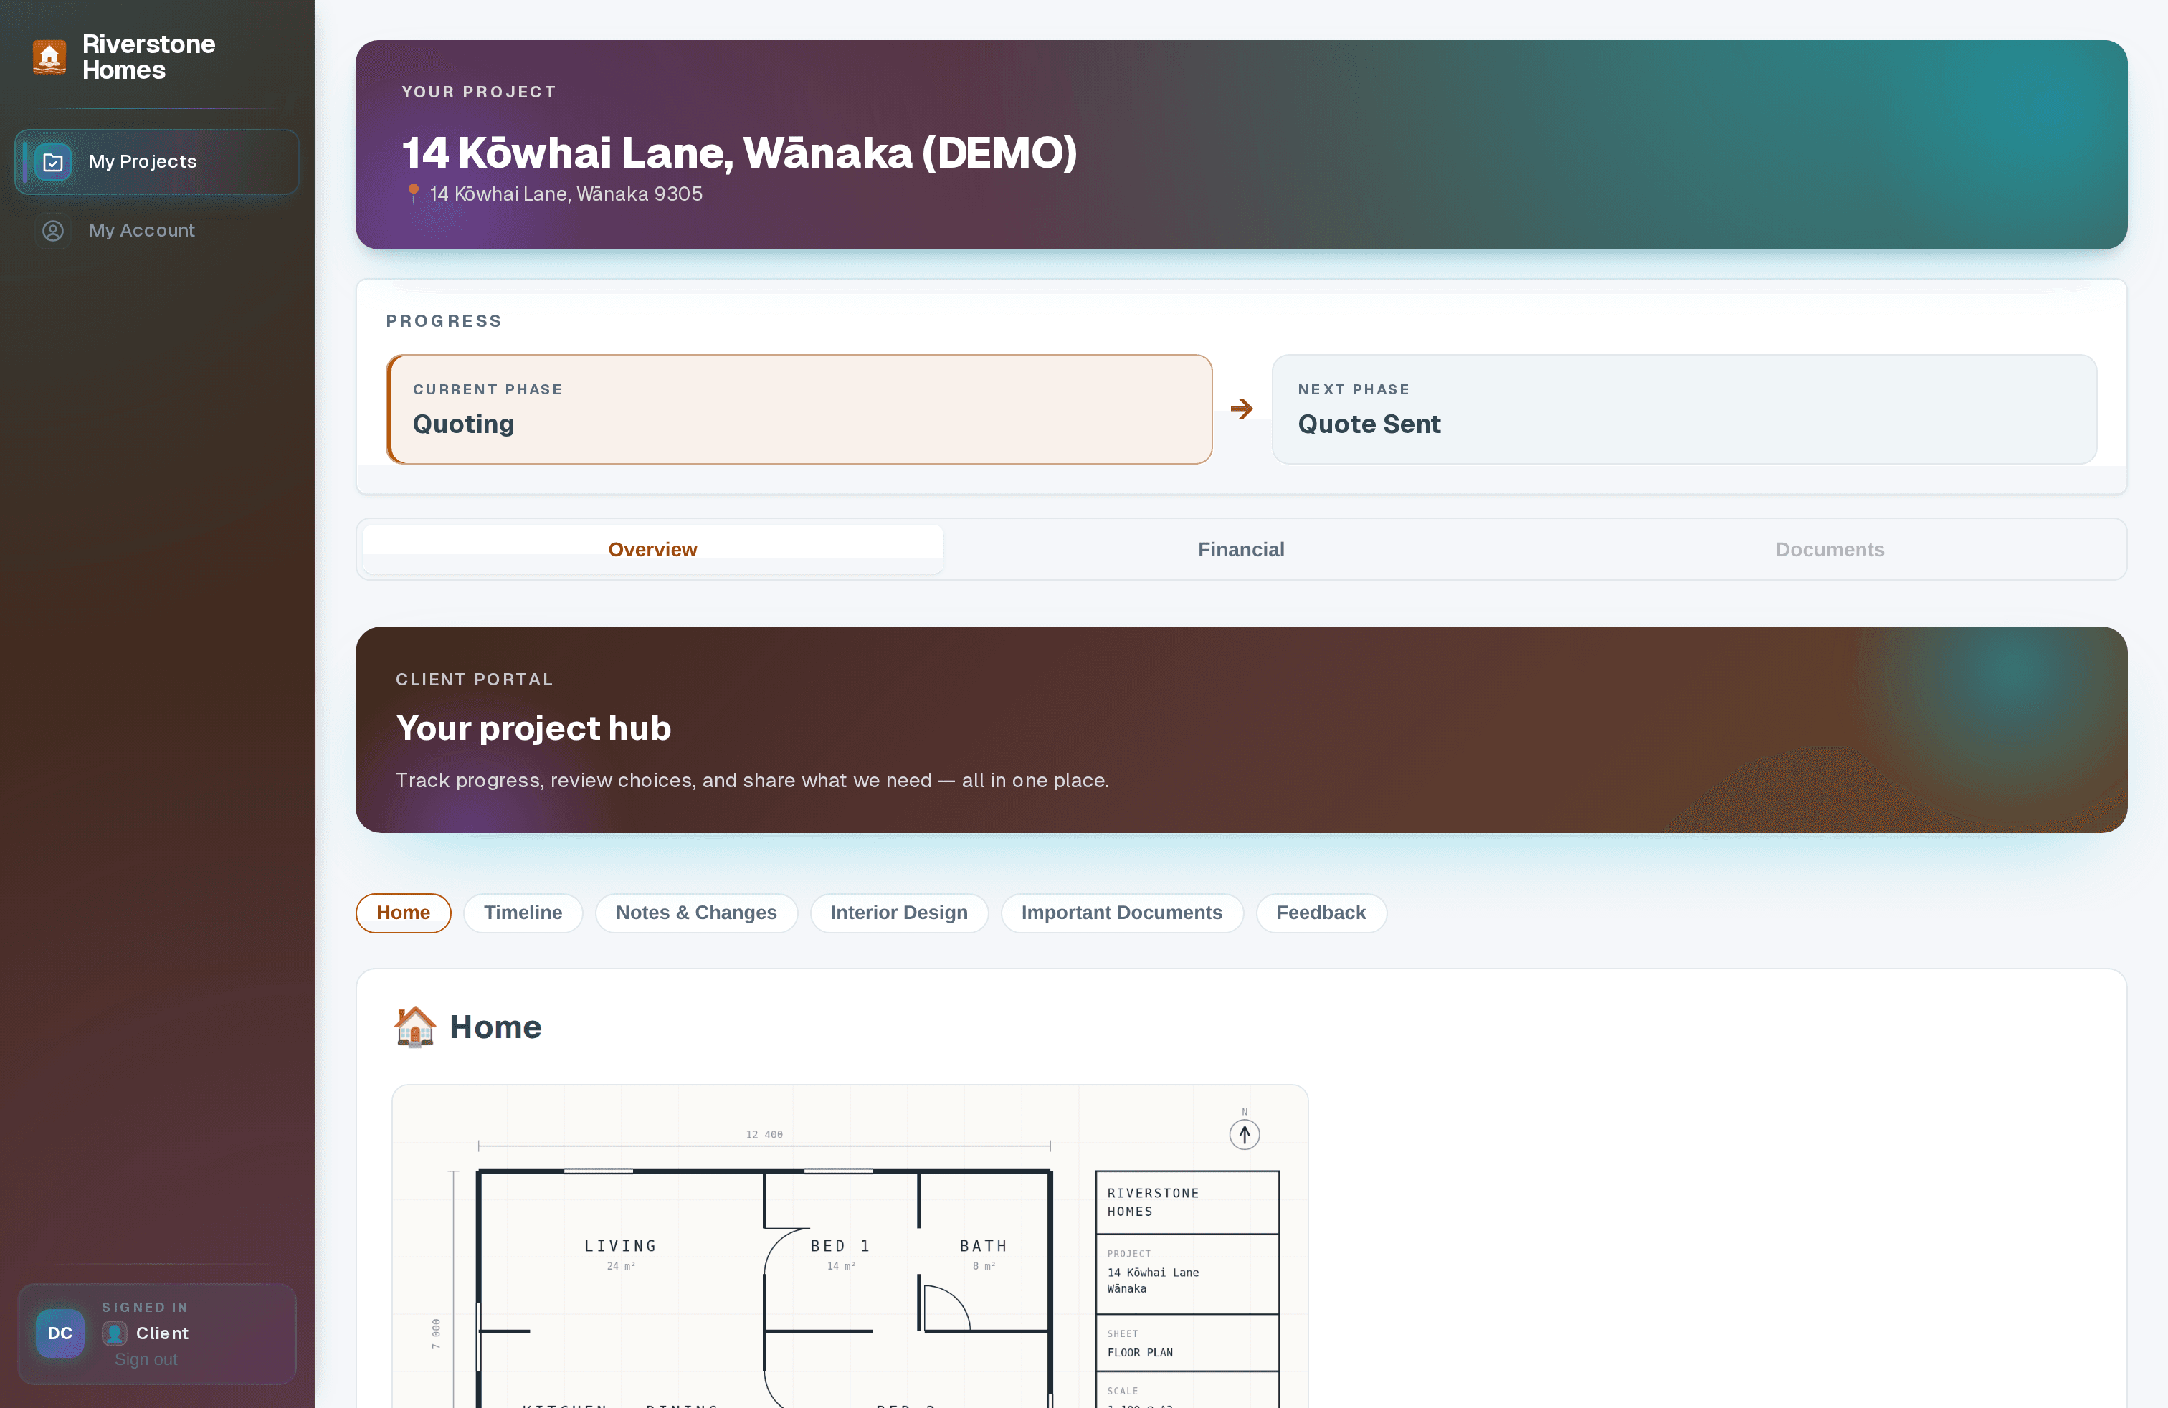Click the DC avatar badge

click(x=60, y=1333)
